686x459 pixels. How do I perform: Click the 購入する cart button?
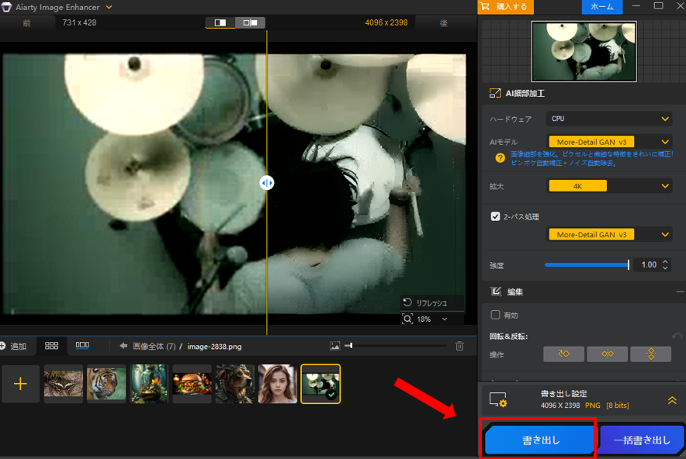(505, 6)
